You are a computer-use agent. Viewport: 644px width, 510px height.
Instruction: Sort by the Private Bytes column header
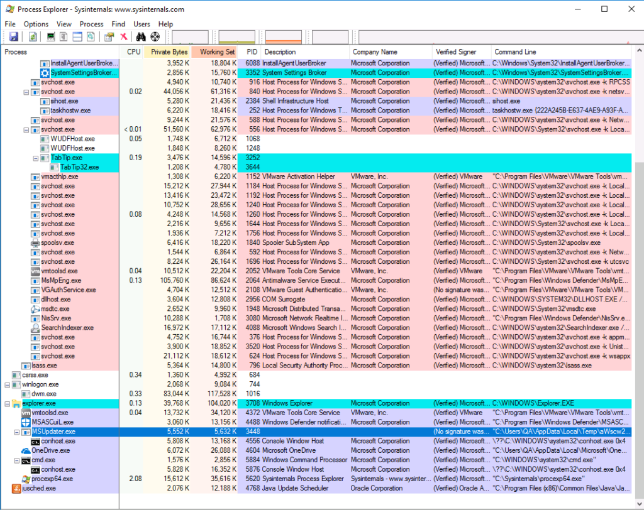coord(167,52)
